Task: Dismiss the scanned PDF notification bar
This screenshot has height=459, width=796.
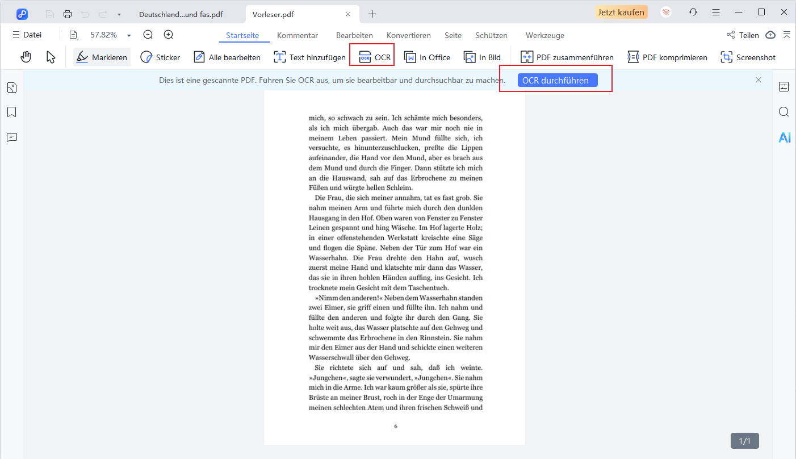Action: (x=759, y=80)
